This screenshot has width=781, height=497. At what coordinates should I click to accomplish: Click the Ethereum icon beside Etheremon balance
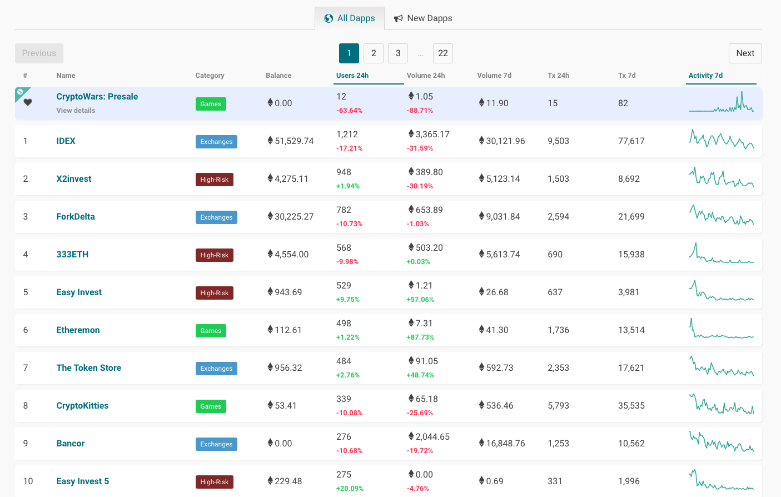(270, 329)
